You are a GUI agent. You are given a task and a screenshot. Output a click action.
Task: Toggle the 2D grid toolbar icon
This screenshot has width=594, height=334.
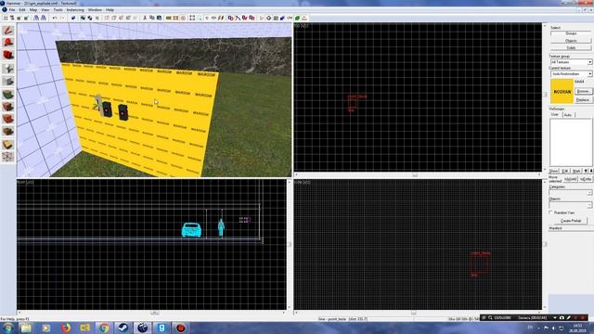coord(6,18)
